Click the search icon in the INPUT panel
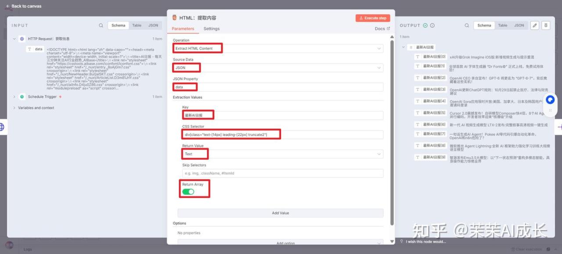This screenshot has width=562, height=254. [101, 25]
